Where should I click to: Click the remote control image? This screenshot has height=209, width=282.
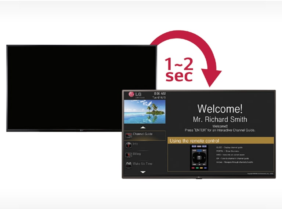click(x=199, y=157)
